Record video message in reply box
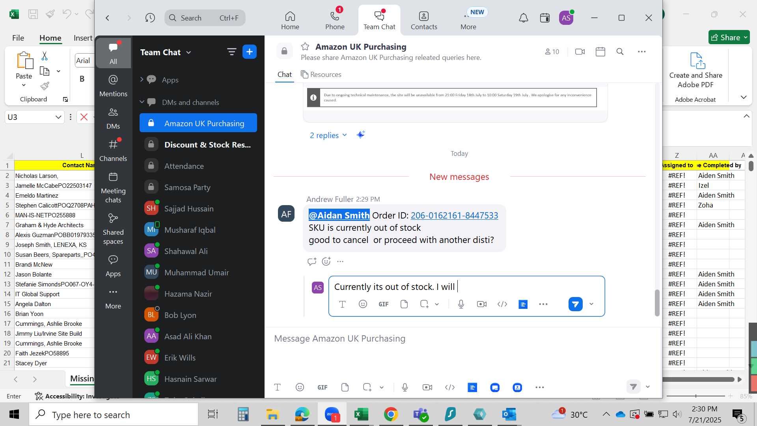Image resolution: width=757 pixels, height=426 pixels. (x=481, y=304)
